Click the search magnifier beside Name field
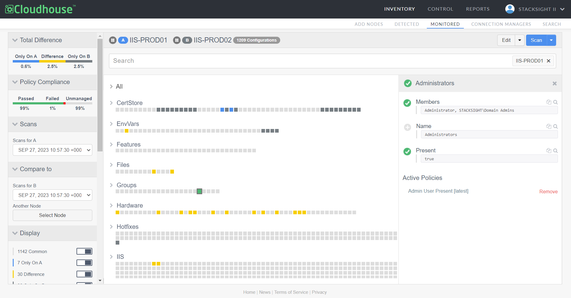Screen dimensions: 571x298 tap(556, 127)
